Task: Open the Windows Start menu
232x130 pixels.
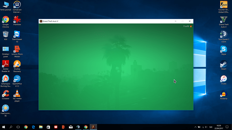Action: [4, 127]
